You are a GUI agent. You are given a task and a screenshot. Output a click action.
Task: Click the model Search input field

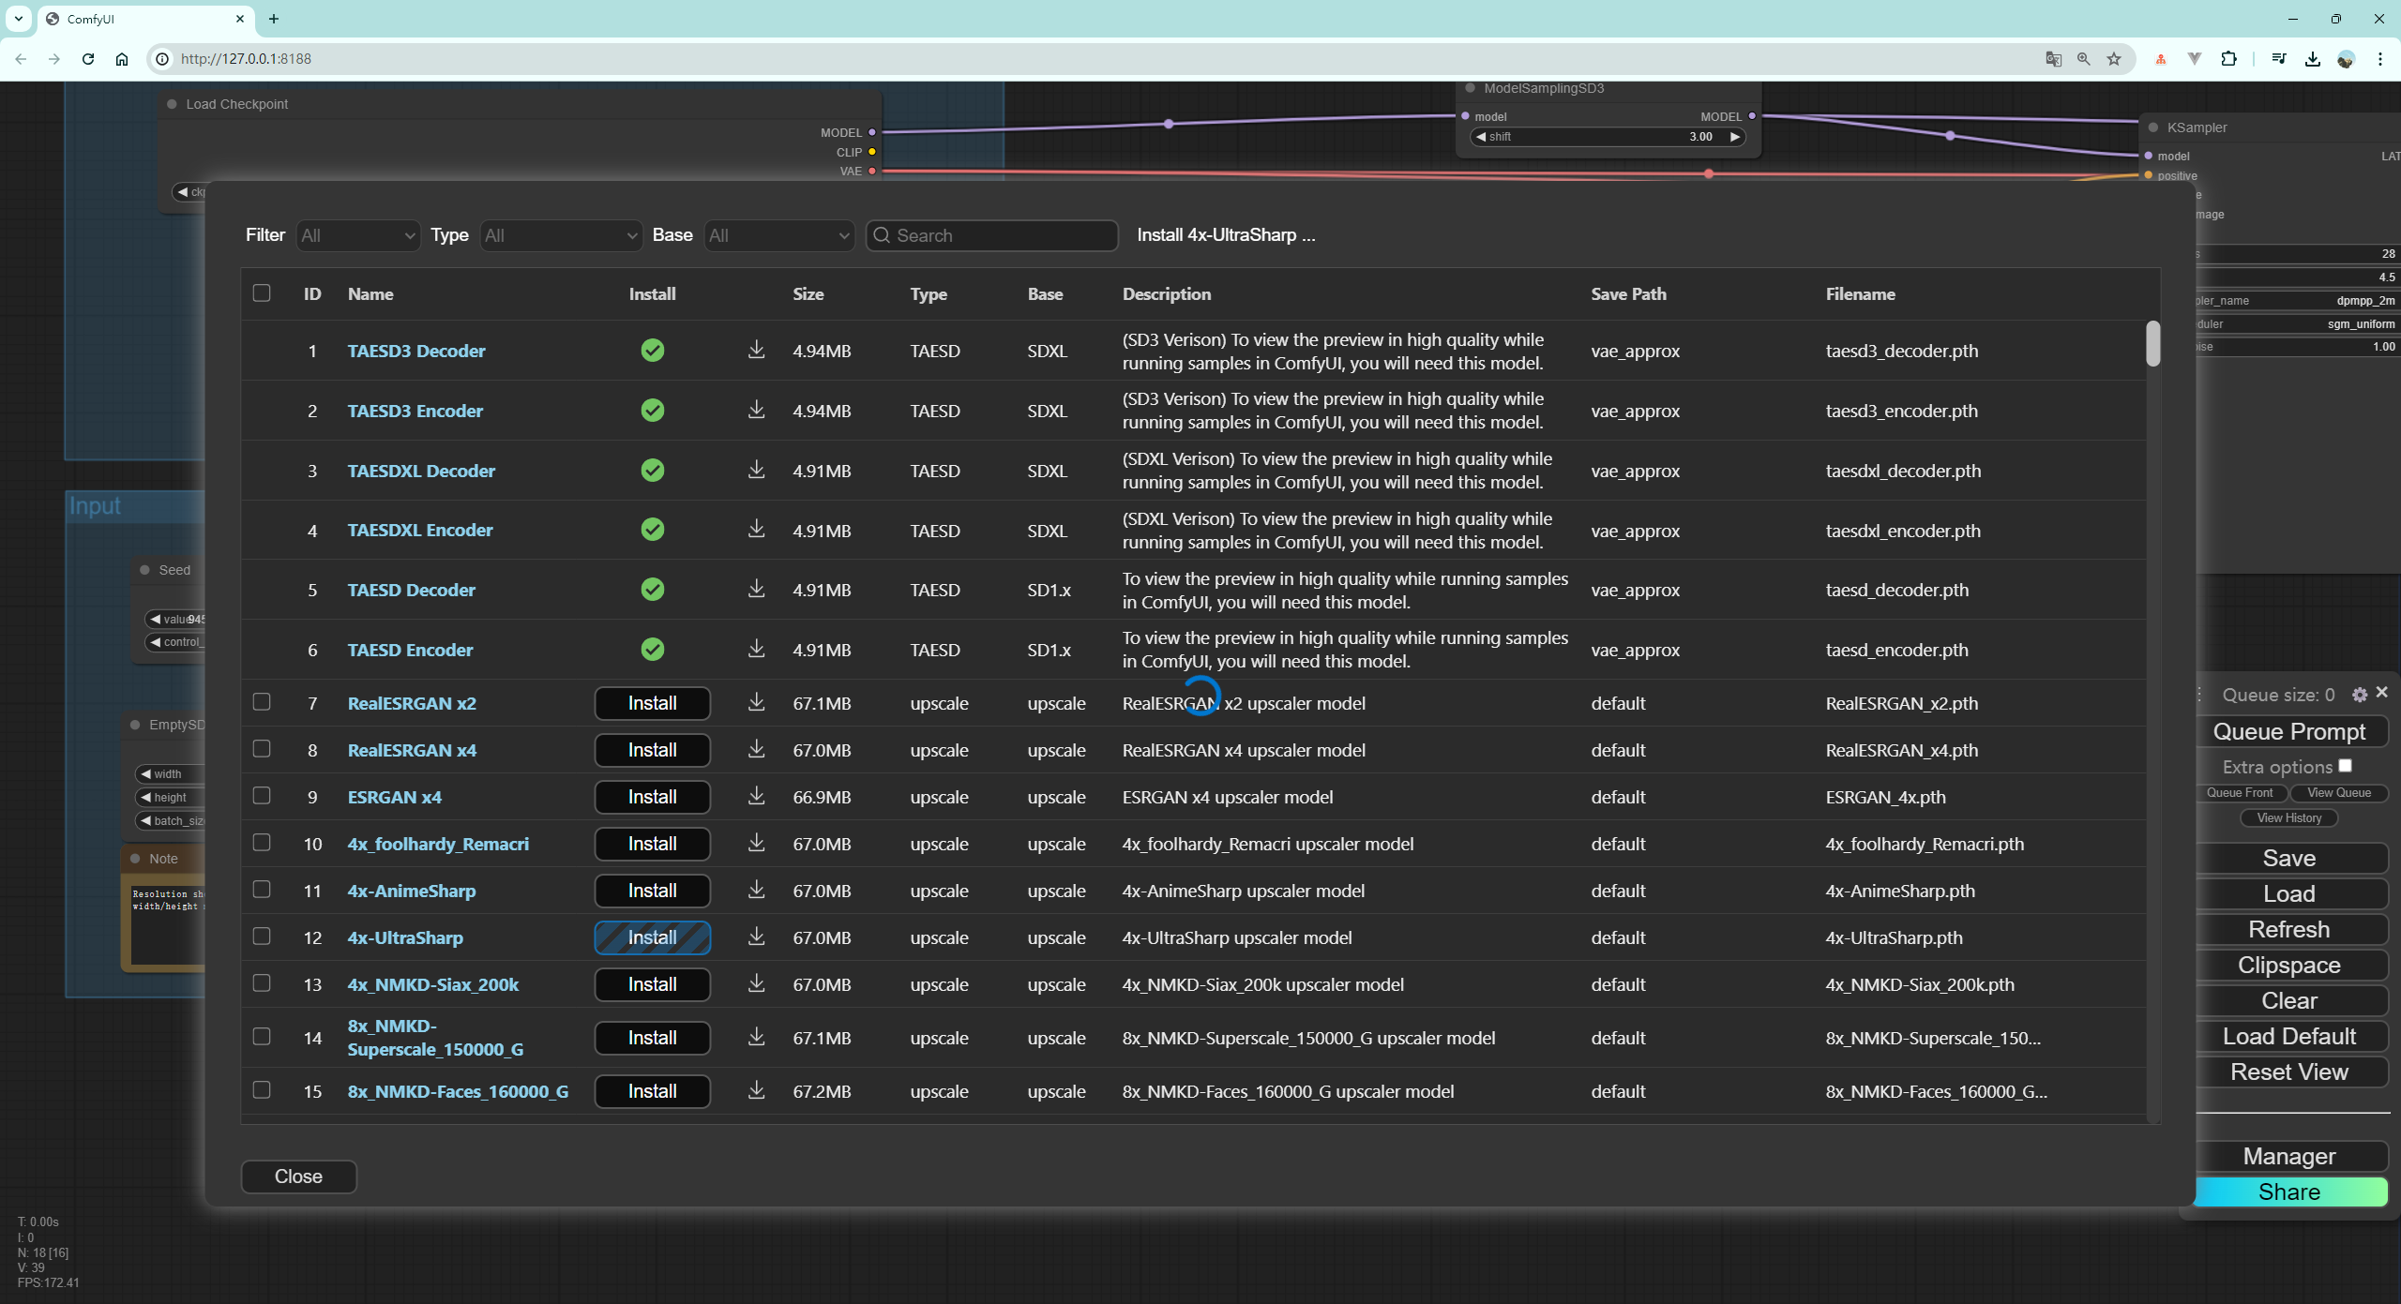pyautogui.click(x=992, y=235)
